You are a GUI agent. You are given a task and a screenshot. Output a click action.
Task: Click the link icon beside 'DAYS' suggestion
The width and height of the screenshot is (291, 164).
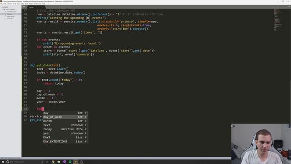point(85,137)
